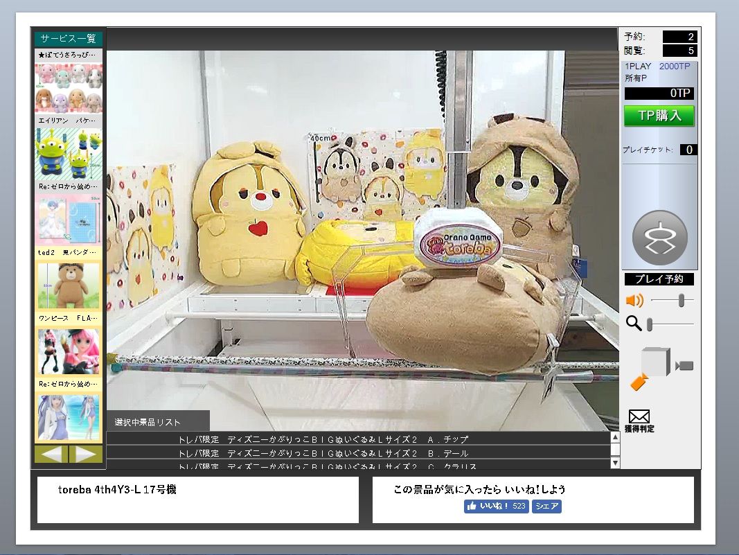
Task: Open the first Re:Zero prize thumbnail
Action: pos(69,220)
